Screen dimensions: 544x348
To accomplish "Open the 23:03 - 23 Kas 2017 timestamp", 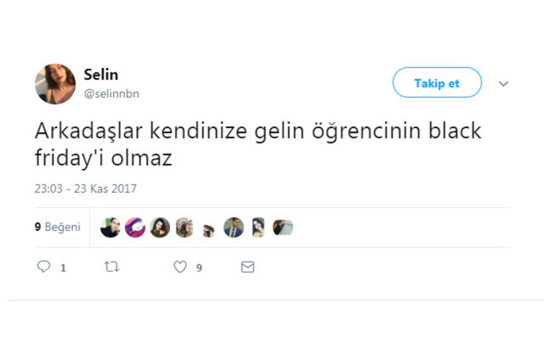I will [86, 189].
